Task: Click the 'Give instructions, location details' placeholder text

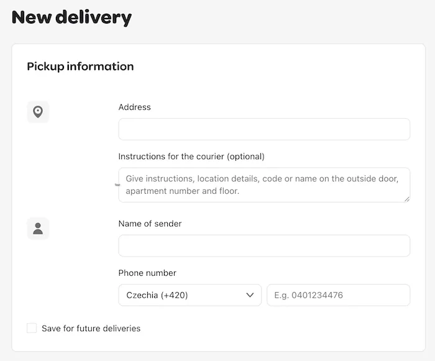Action: [191, 178]
